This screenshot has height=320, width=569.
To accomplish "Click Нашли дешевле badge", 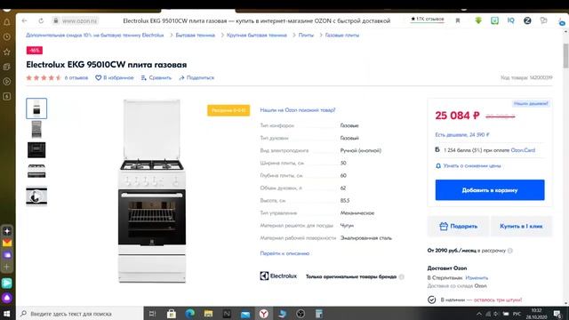I will [x=531, y=104].
